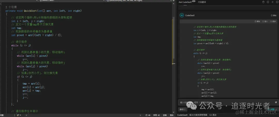Click 'while (arr[j] > pivot)' in CodeGeeX reply
279x117 pixels.
click(x=208, y=73)
